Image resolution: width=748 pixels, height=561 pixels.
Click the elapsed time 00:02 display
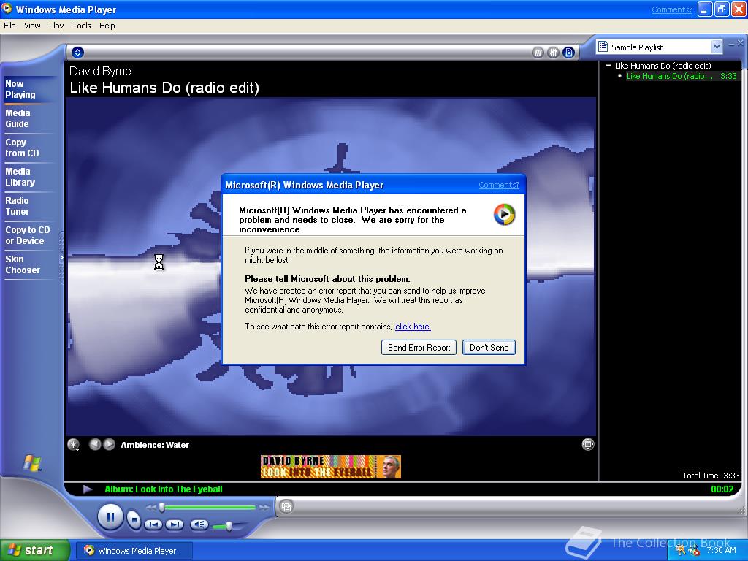click(722, 489)
